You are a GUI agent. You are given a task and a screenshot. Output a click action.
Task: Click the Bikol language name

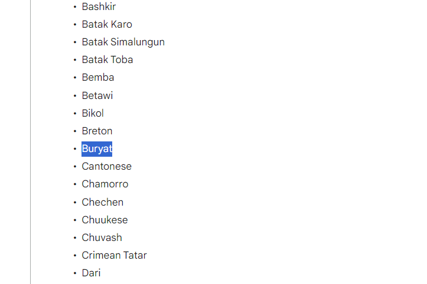tap(93, 113)
